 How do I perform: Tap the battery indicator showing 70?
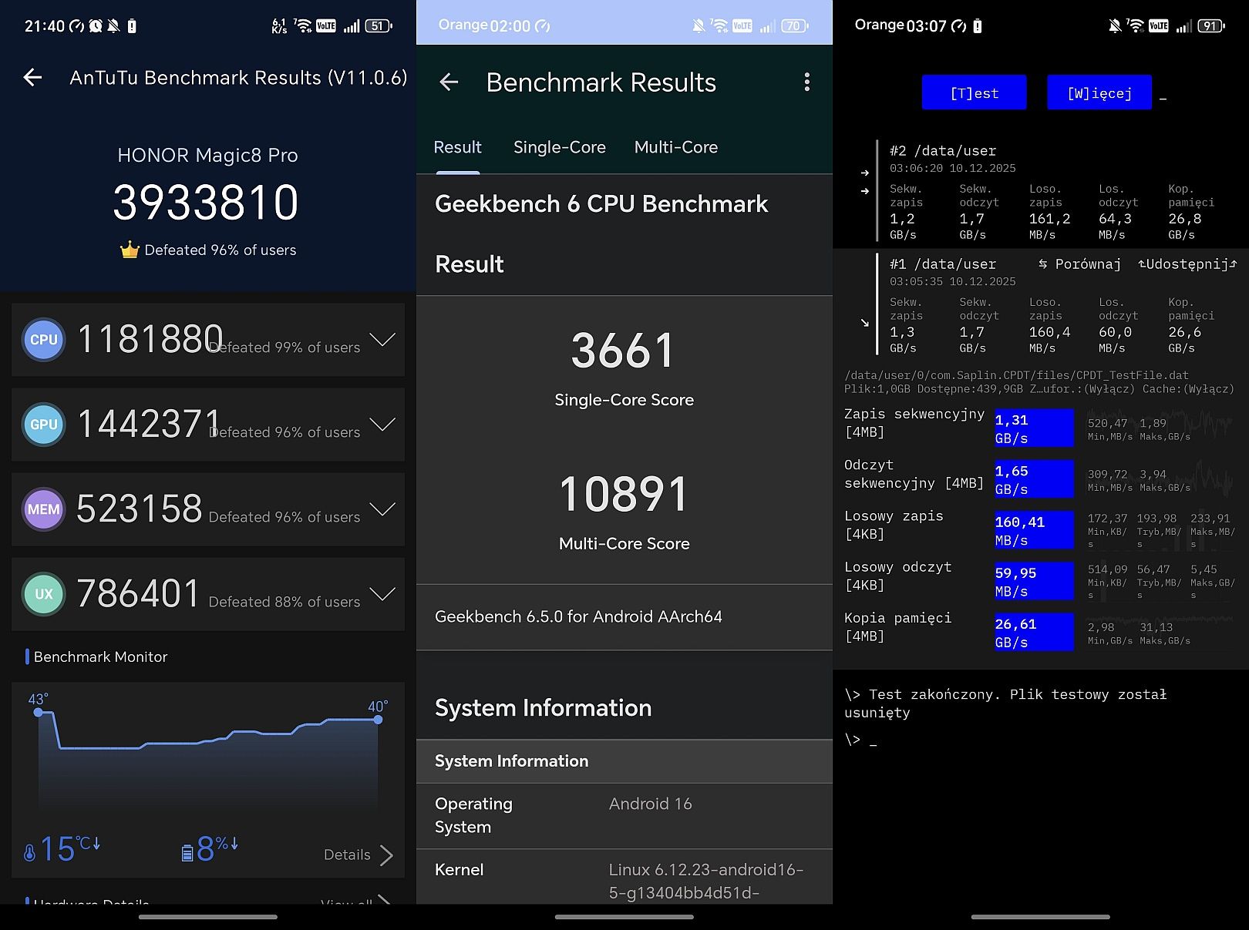pyautogui.click(x=795, y=26)
